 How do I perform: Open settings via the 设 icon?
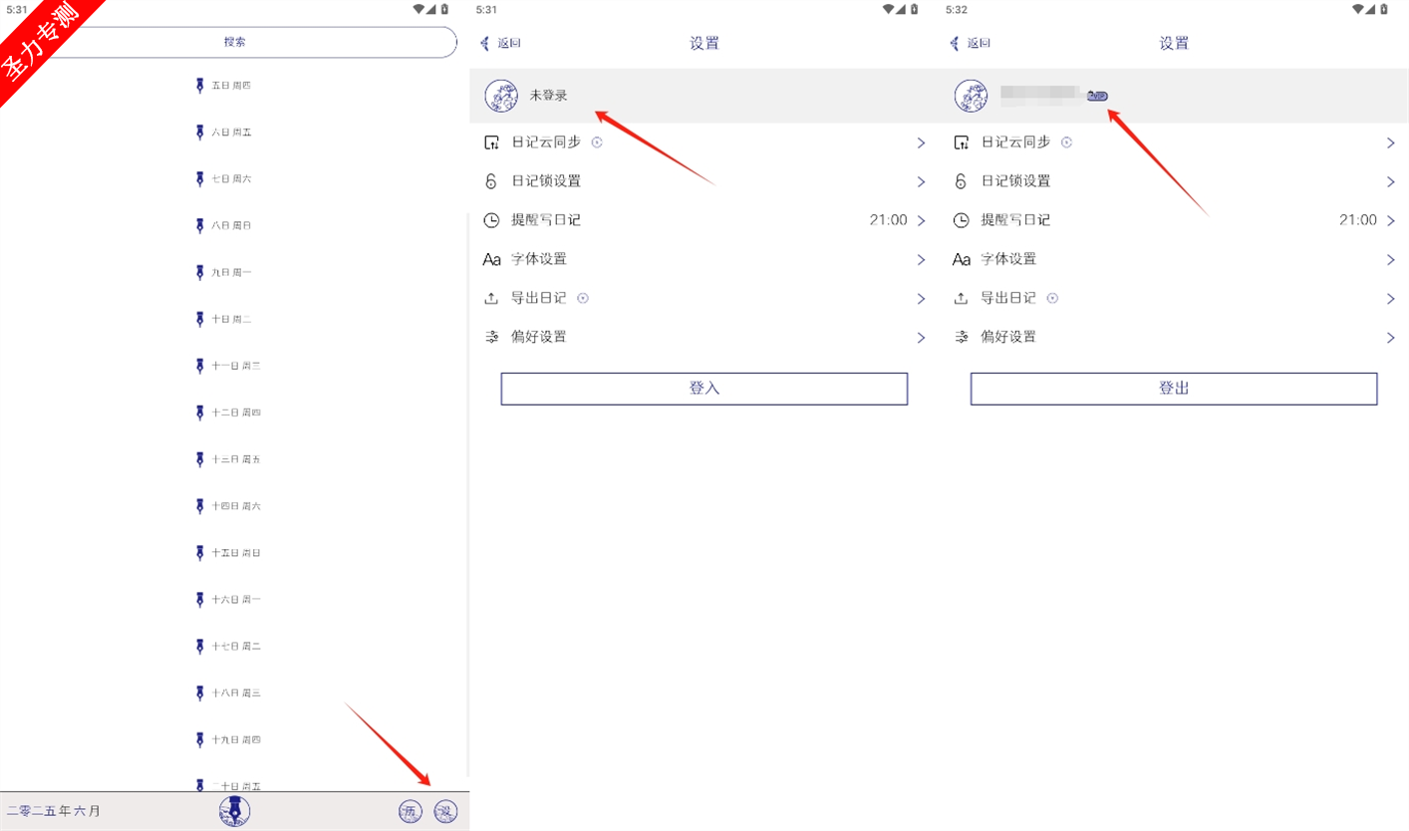pyautogui.click(x=445, y=811)
